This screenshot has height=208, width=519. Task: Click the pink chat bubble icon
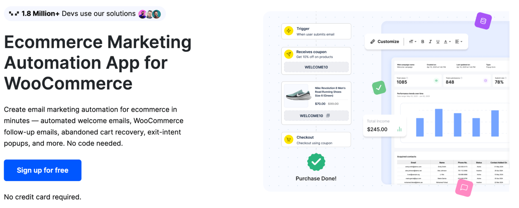tap(464, 188)
